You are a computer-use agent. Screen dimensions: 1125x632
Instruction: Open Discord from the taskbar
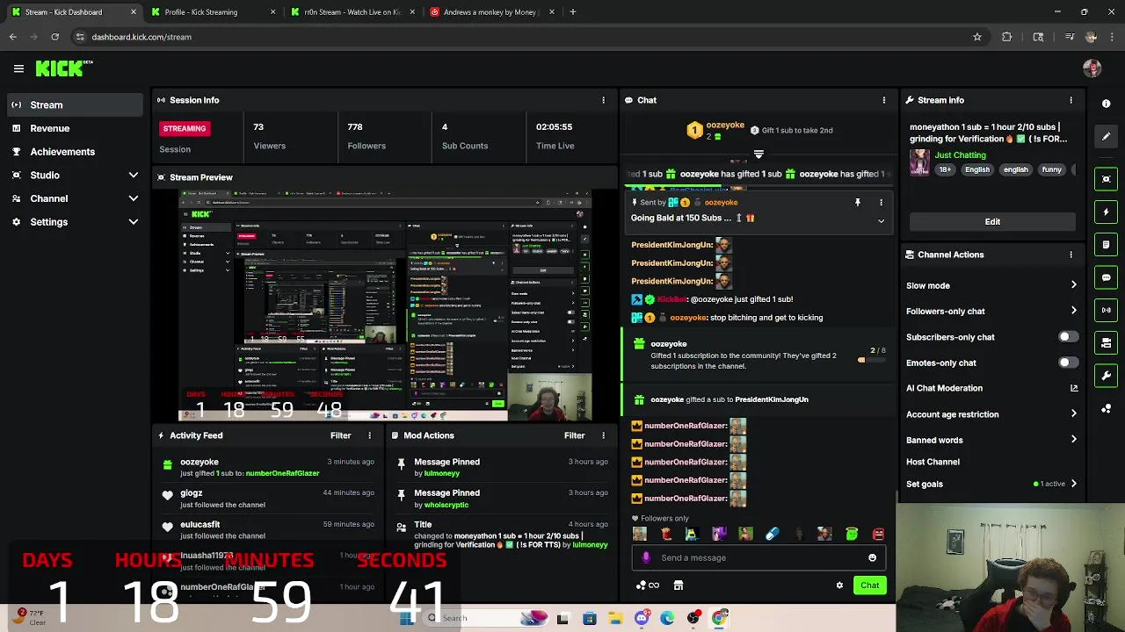[642, 618]
